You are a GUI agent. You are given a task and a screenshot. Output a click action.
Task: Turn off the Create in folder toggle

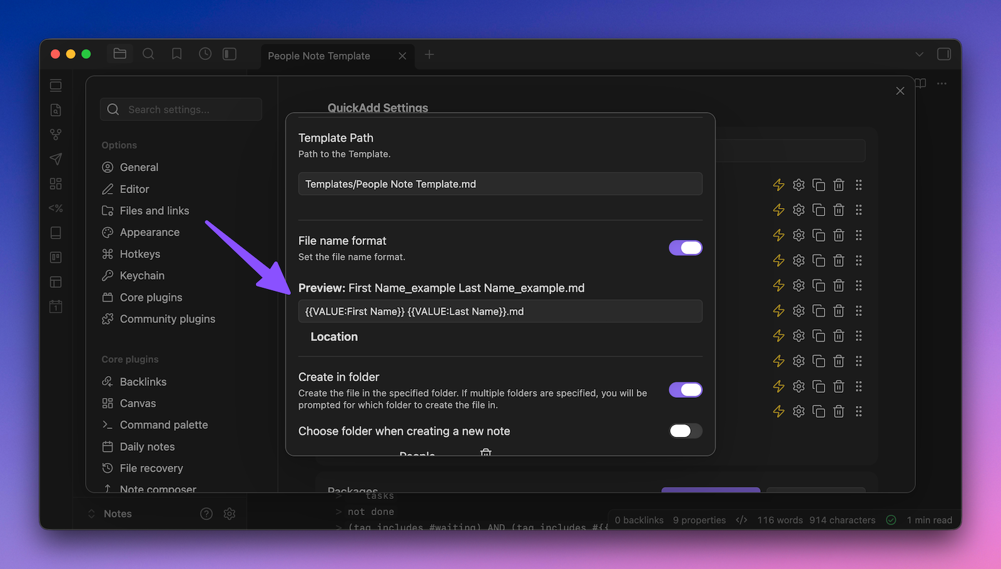click(x=685, y=390)
